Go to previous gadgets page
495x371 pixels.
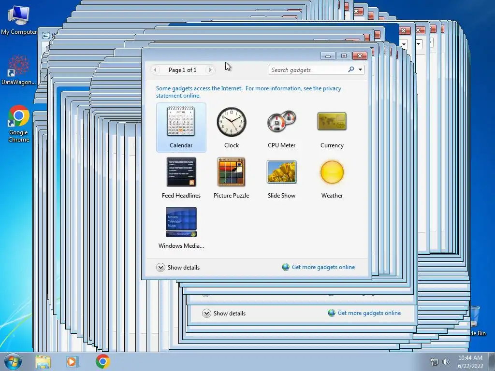coord(155,70)
